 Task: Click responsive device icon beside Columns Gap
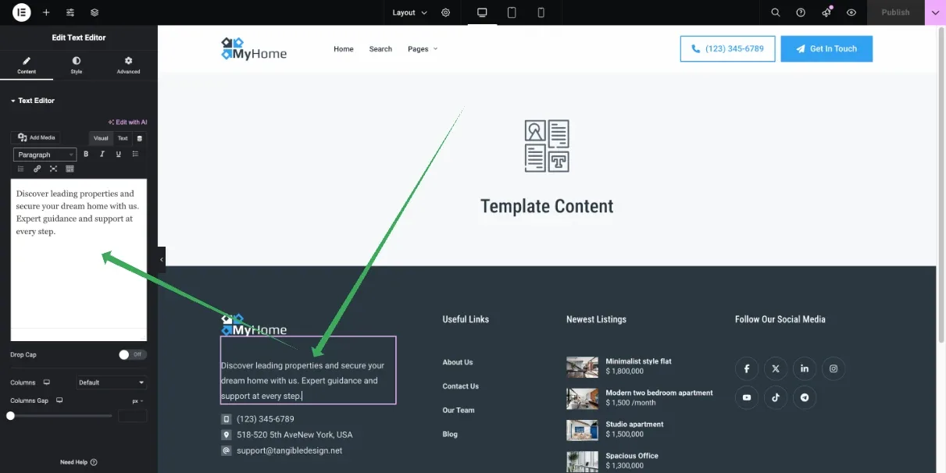[59, 400]
